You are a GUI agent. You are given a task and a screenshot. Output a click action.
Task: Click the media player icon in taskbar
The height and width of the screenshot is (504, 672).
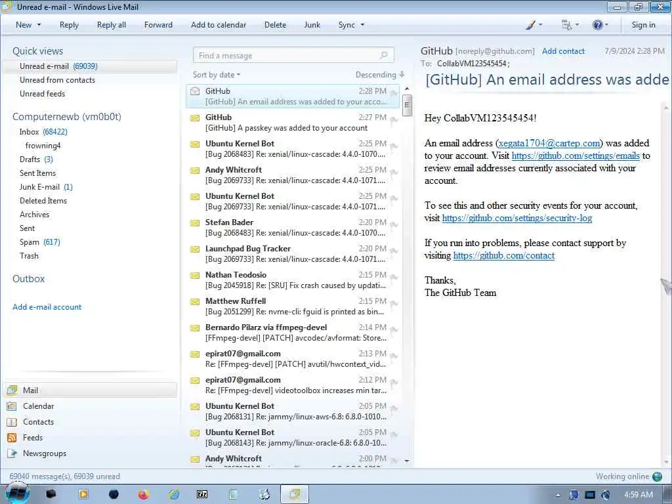(83, 495)
